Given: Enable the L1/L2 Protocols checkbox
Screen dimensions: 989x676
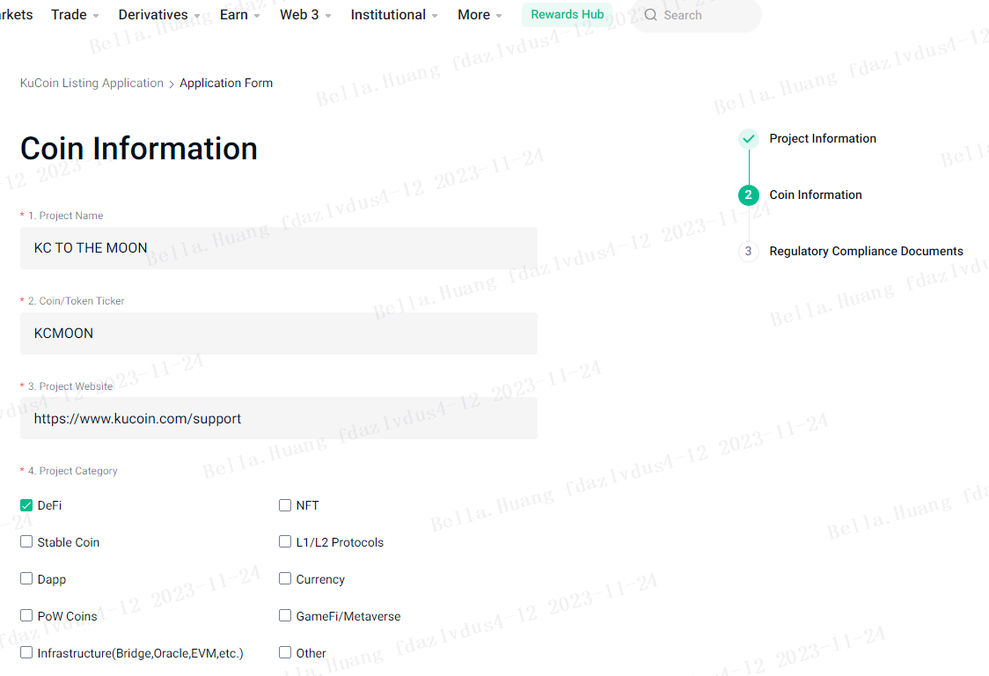Looking at the screenshot, I should (x=285, y=542).
